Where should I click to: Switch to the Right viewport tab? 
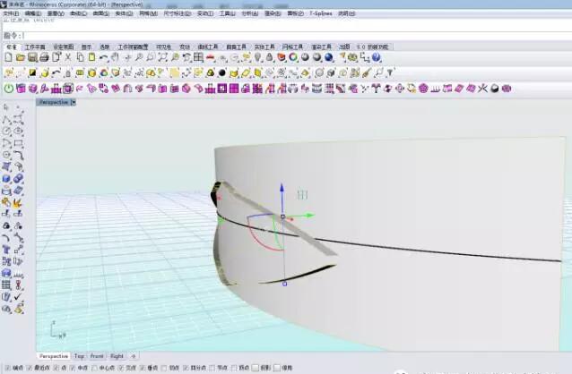click(x=117, y=356)
